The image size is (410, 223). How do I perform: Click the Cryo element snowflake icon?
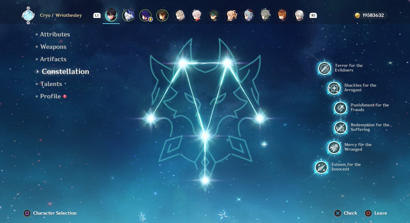click(x=28, y=15)
